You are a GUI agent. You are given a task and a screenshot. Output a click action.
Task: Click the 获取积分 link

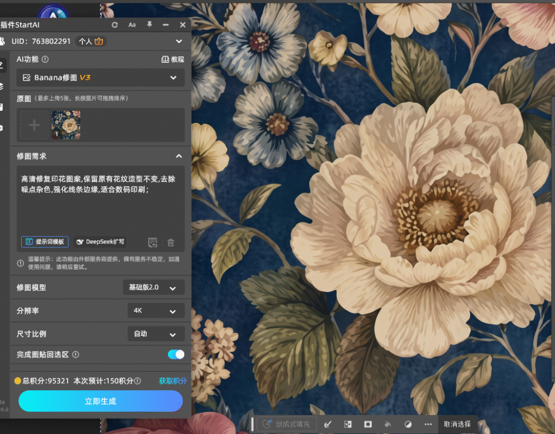click(x=172, y=380)
